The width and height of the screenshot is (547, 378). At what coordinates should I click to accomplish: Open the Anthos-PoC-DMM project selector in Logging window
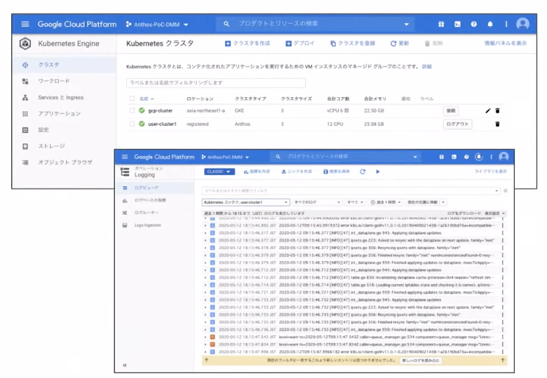click(225, 157)
